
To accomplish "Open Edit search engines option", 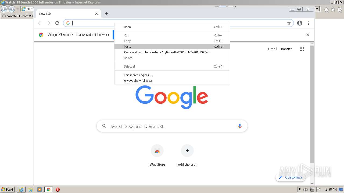I will [172, 75].
